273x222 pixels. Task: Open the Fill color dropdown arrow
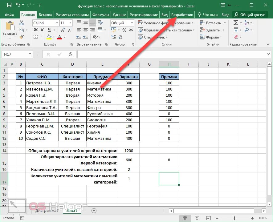[x=54, y=37]
